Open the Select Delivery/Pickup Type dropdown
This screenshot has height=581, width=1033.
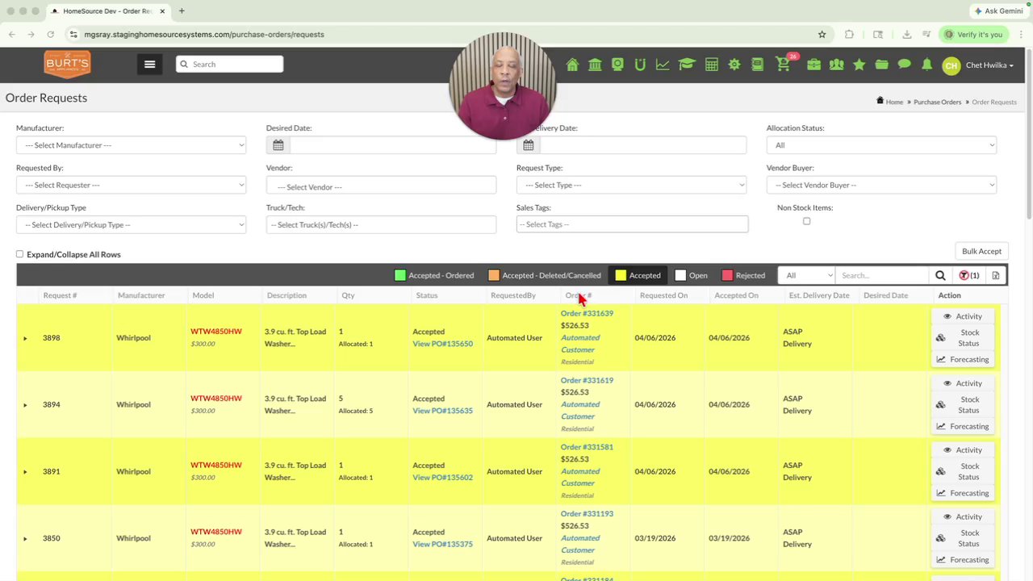tap(131, 225)
